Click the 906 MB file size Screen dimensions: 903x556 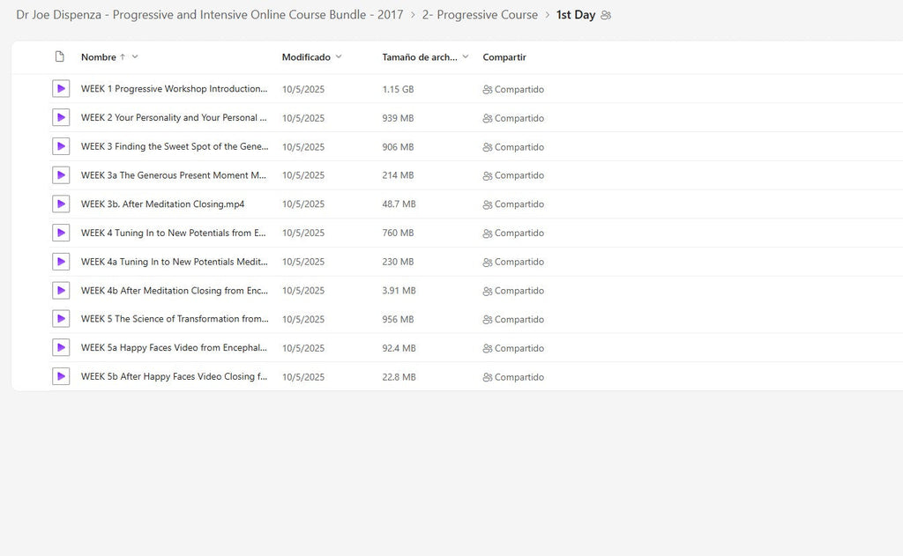[x=398, y=147]
